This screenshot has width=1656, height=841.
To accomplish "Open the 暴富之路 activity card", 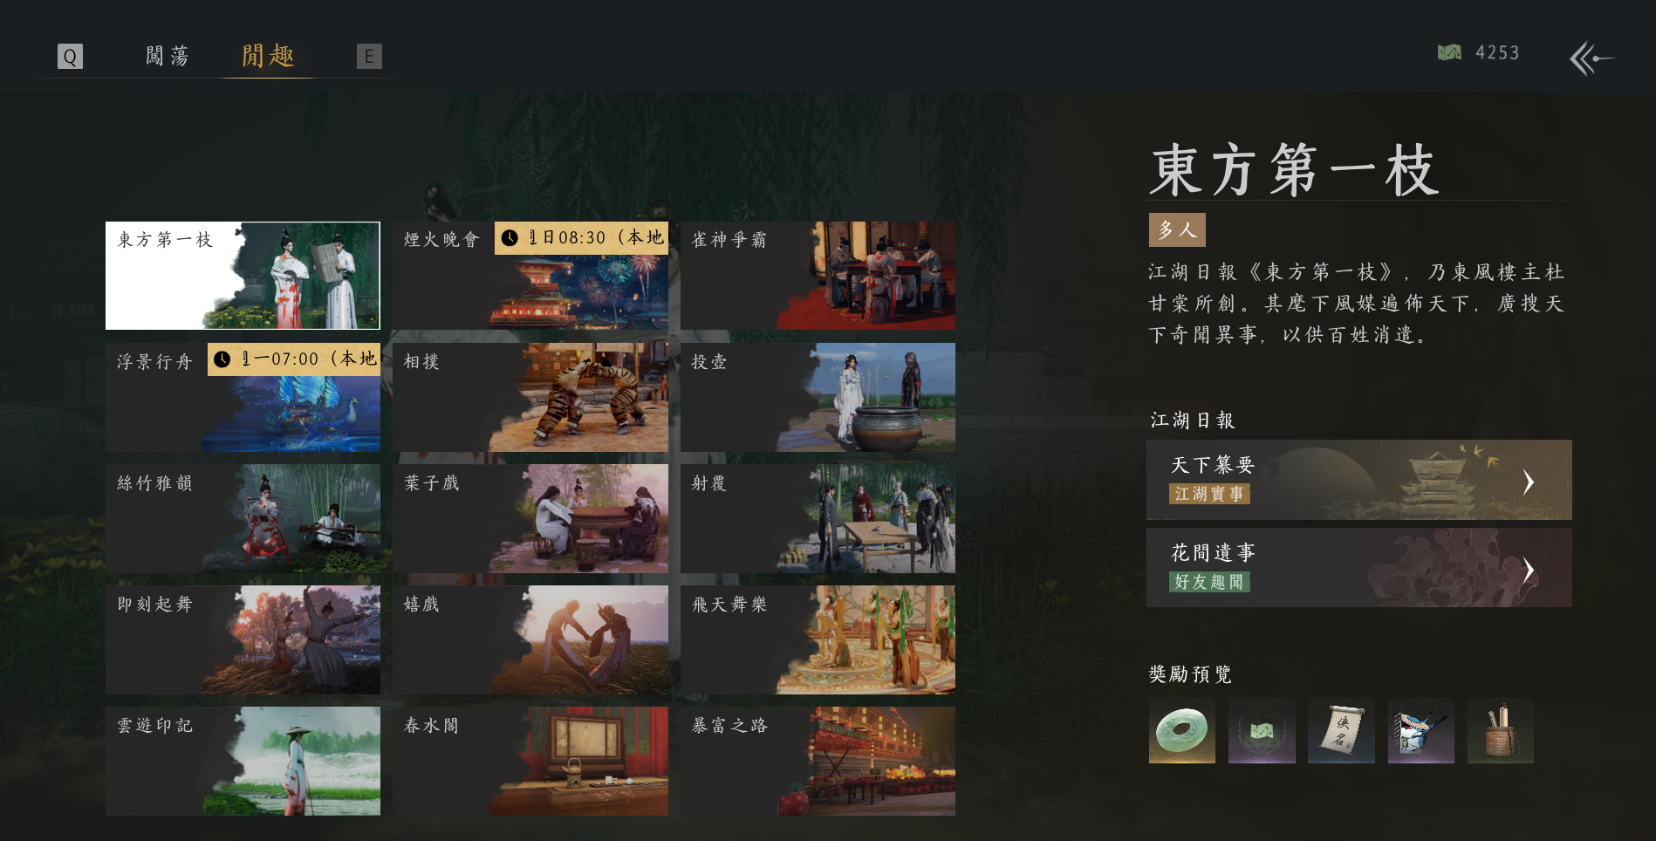I will (x=818, y=761).
